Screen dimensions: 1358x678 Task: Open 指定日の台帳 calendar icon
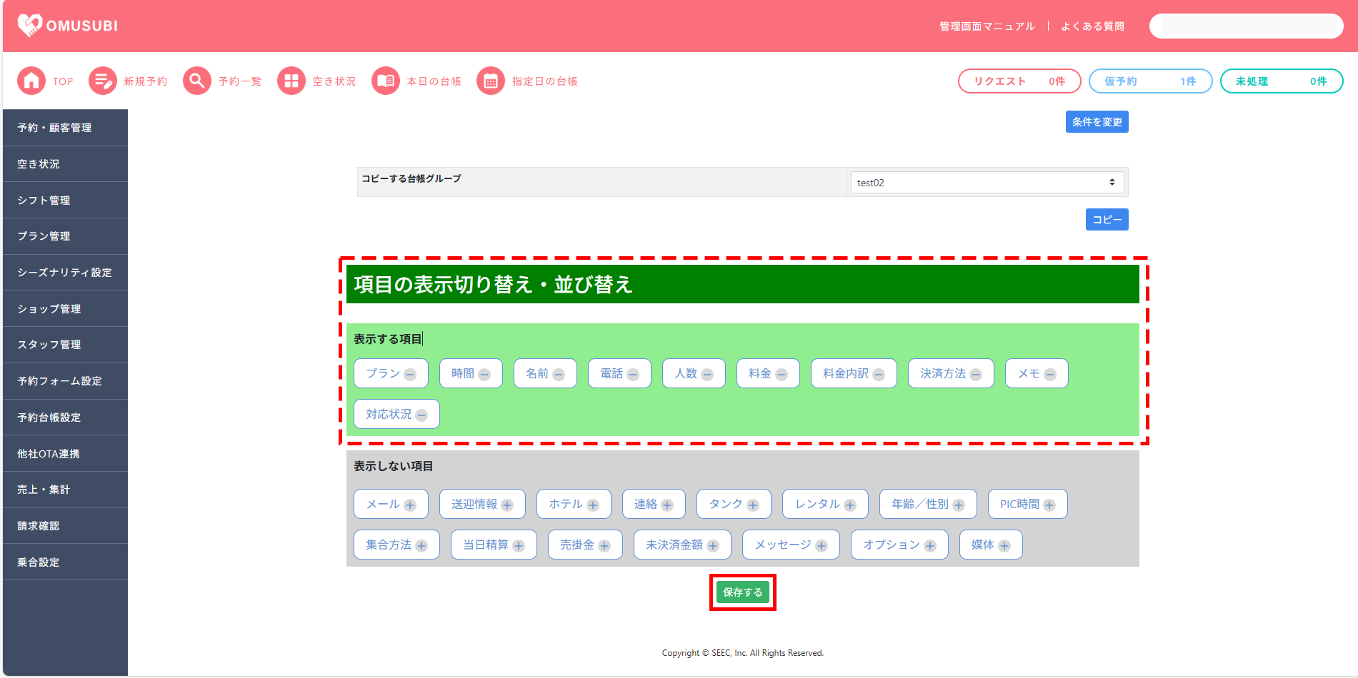[x=490, y=81]
